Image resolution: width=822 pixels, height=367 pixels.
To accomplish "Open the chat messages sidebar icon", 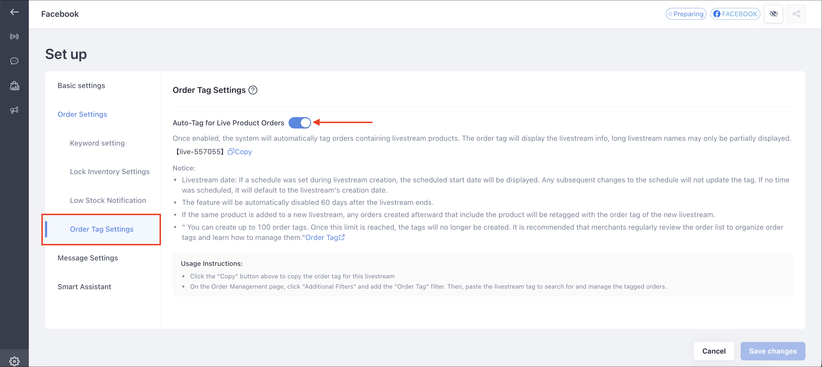I will click(x=14, y=61).
